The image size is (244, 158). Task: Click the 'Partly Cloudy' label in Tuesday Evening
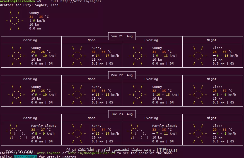[165, 126]
